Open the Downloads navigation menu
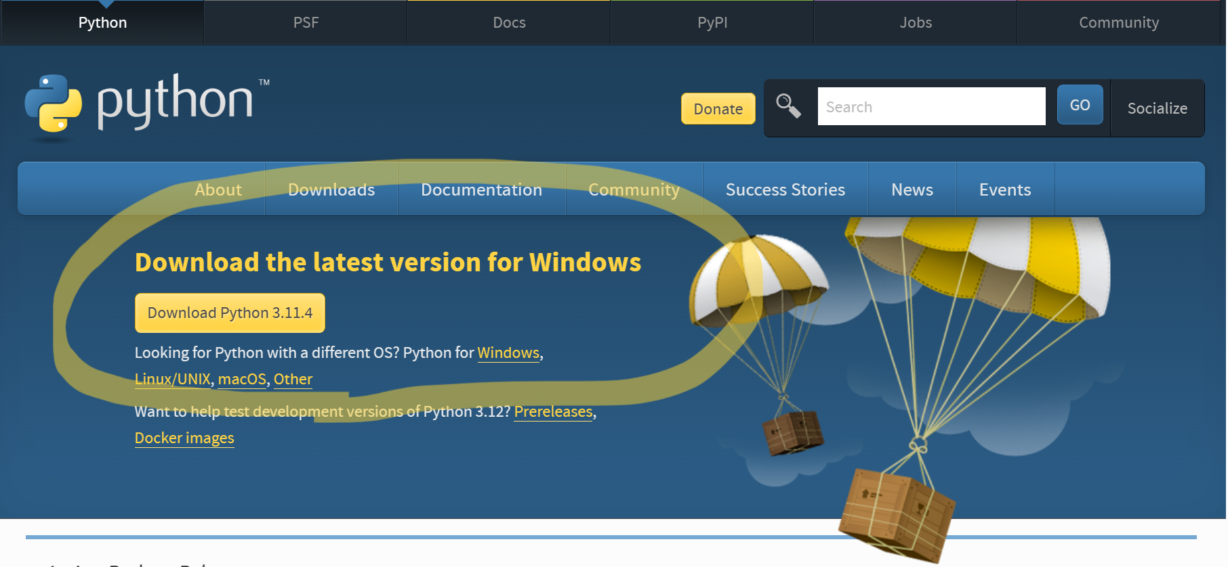This screenshot has width=1228, height=567. pos(331,189)
